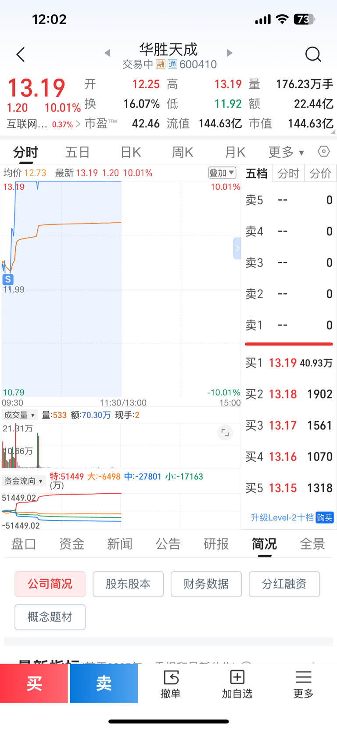
Task: Select the 分价 price distribution tab
Action: (320, 173)
